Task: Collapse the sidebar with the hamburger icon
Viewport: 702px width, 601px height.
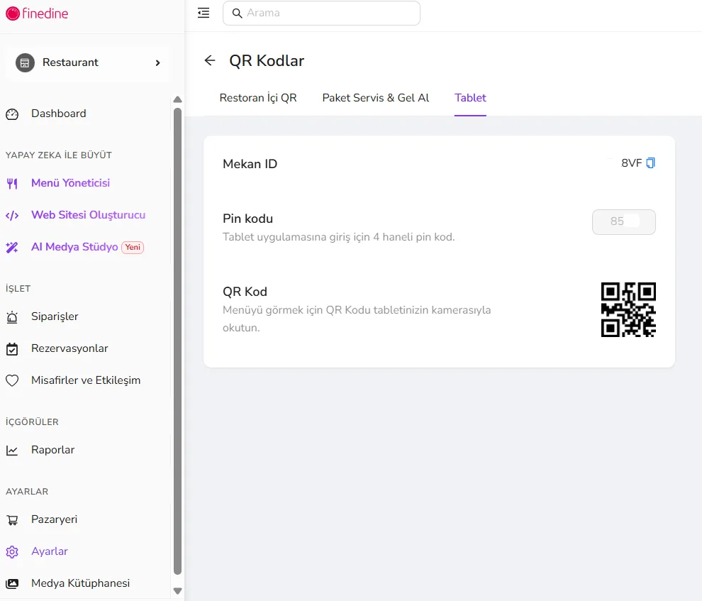Action: tap(204, 13)
